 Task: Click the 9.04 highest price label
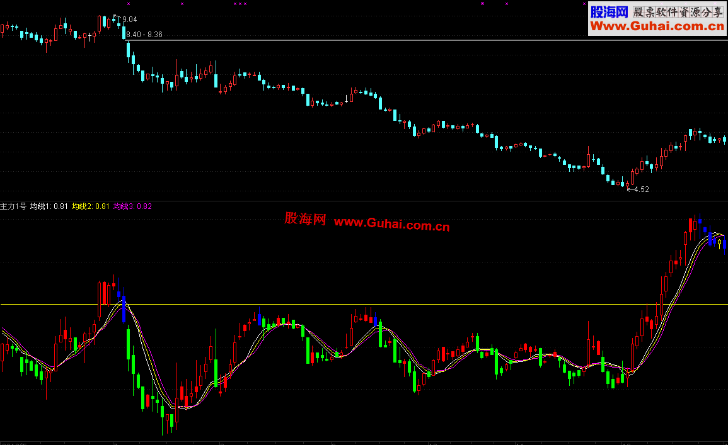pos(130,19)
